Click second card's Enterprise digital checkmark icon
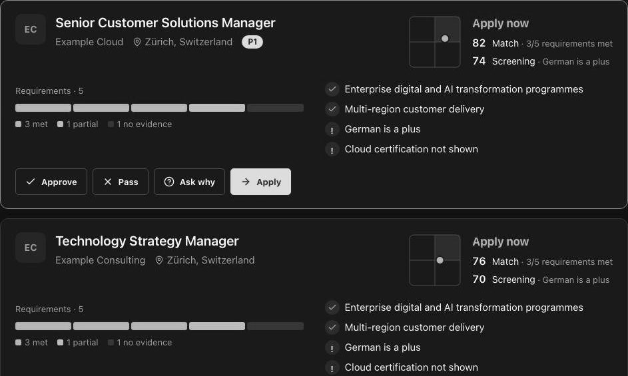Viewport: 628px width, 376px height. 332,307
